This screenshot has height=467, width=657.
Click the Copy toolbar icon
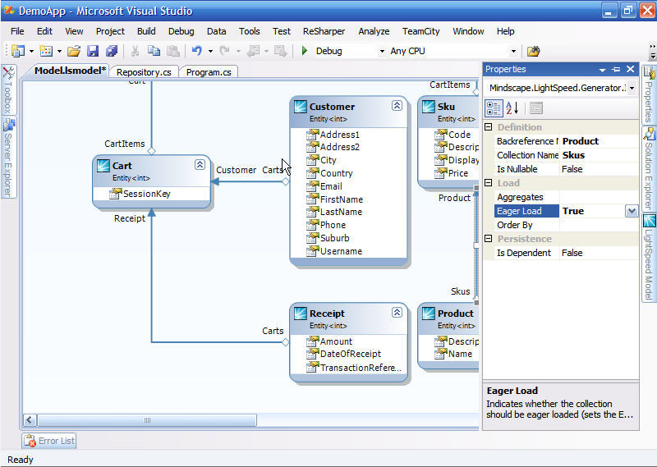(x=154, y=51)
